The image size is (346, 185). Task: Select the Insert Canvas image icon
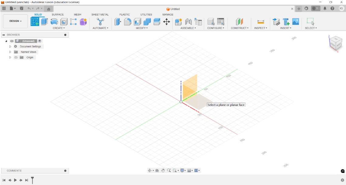pyautogui.click(x=296, y=22)
